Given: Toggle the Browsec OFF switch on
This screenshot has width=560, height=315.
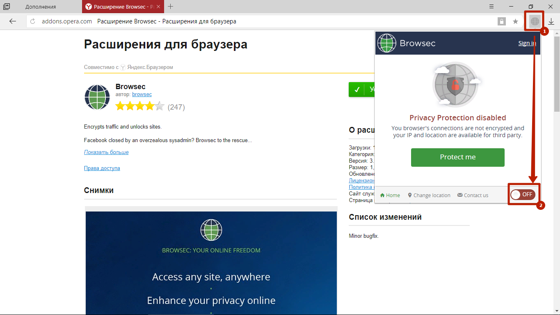Looking at the screenshot, I should coord(523,195).
